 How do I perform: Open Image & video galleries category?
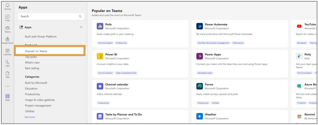[x=40, y=100]
